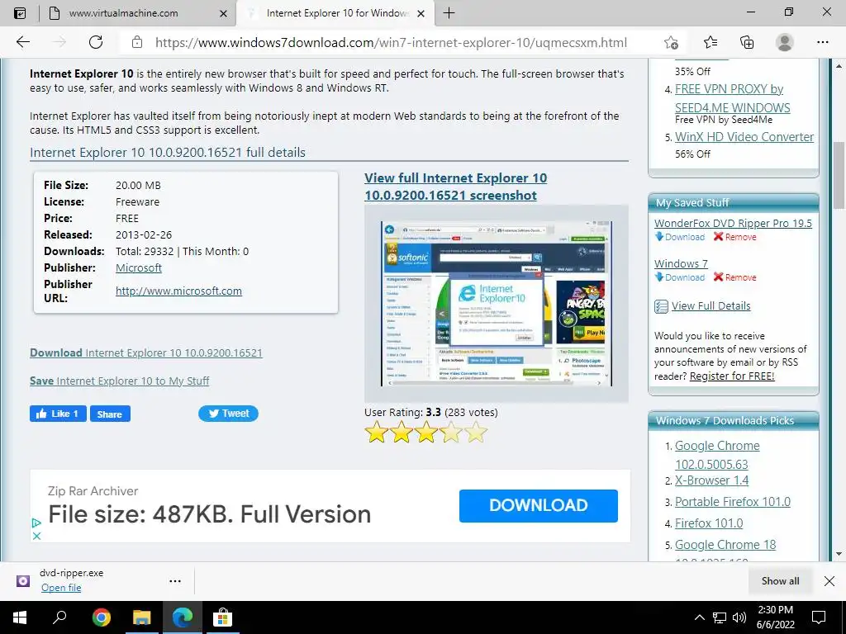The image size is (846, 634).
Task: Open Edge Settings and more menu
Action: 822,42
